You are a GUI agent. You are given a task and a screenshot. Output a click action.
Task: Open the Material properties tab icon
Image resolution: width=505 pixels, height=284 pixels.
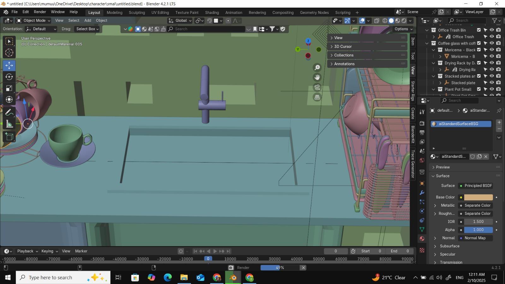pyautogui.click(x=422, y=239)
